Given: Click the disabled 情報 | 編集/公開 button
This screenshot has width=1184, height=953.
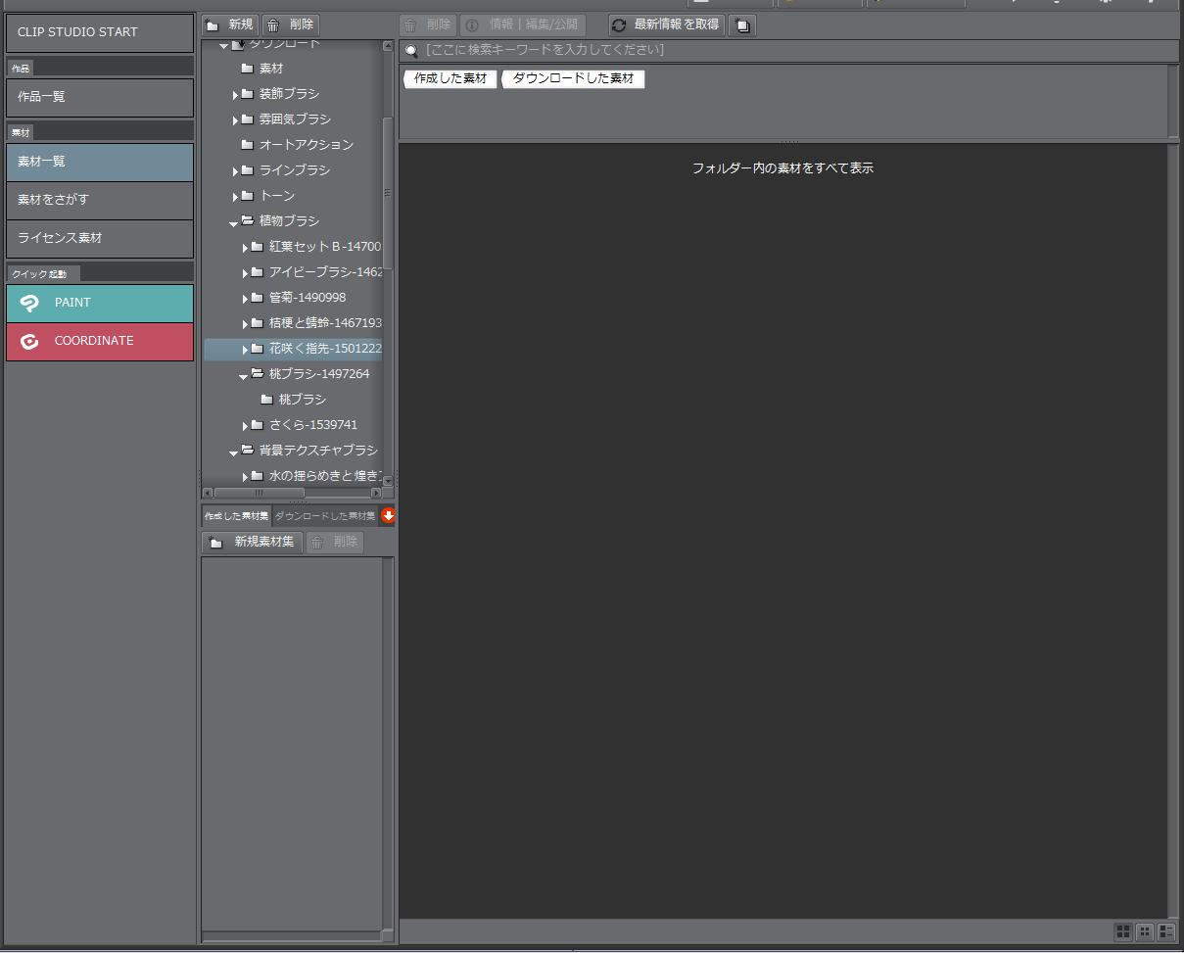Looking at the screenshot, I should click(523, 24).
